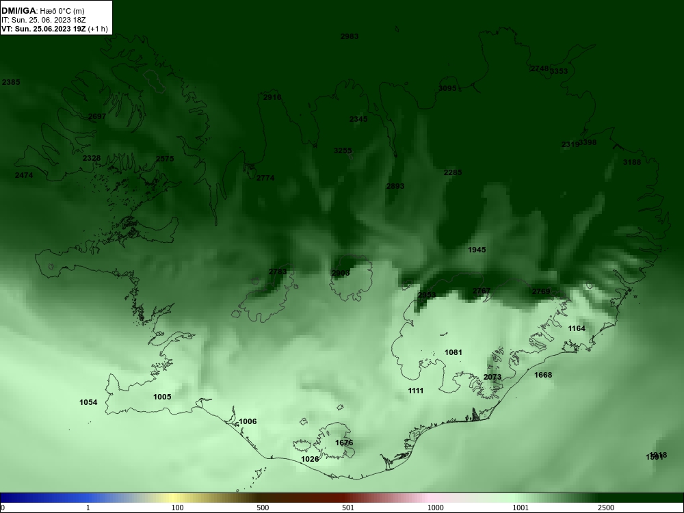The image size is (684, 513).
Task: Click the '2500' tick on the color scale
Action: click(x=606, y=508)
